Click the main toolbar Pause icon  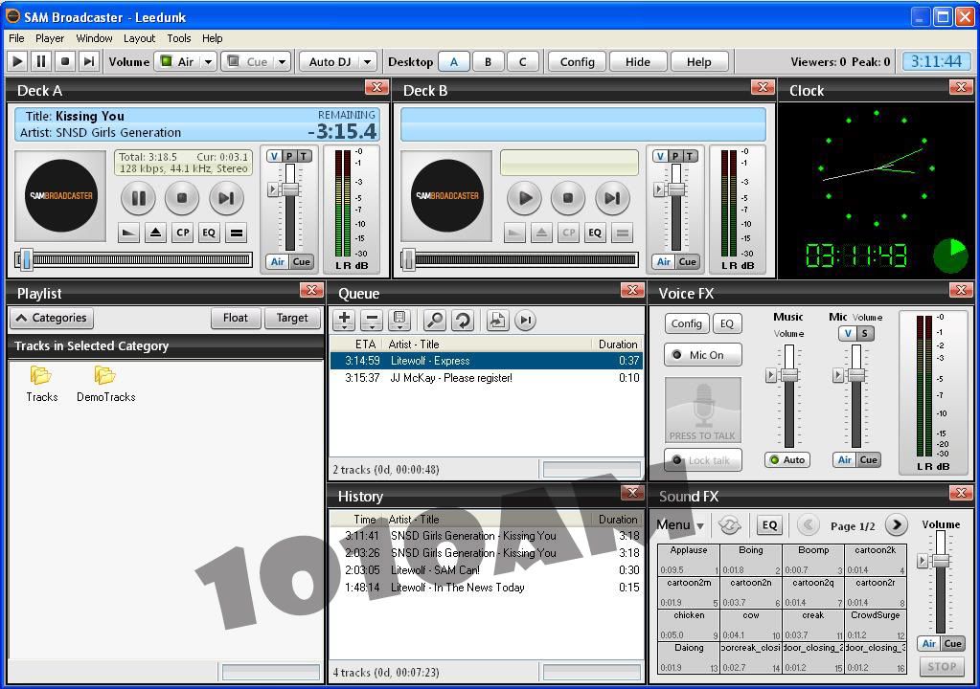tap(41, 61)
